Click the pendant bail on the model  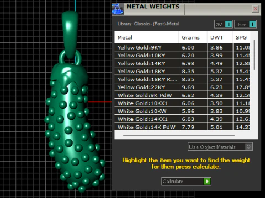tap(70, 35)
